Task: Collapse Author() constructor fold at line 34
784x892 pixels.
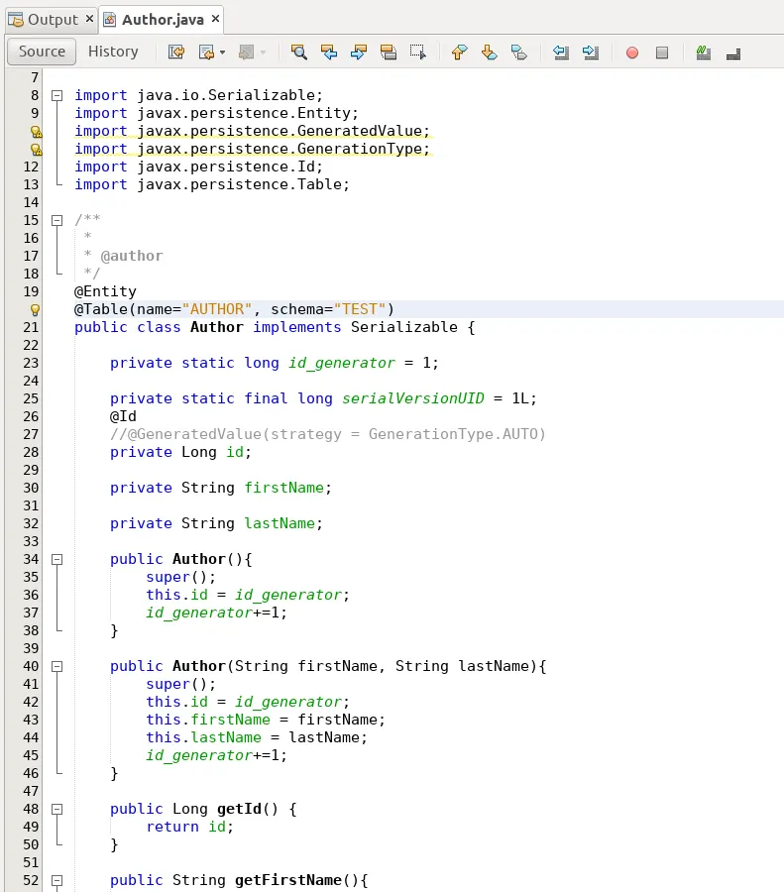Action: pyautogui.click(x=56, y=559)
